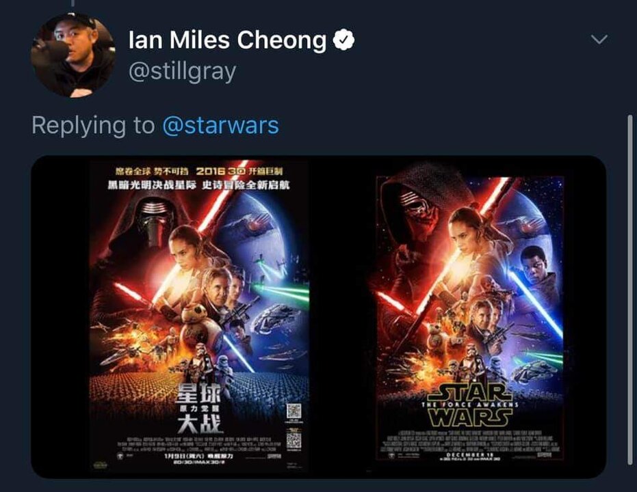637x492 pixels.
Task: Click the upper QR code on Chinese poster
Action: [294, 411]
